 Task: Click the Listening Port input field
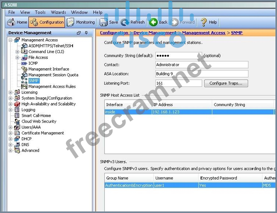178,83
